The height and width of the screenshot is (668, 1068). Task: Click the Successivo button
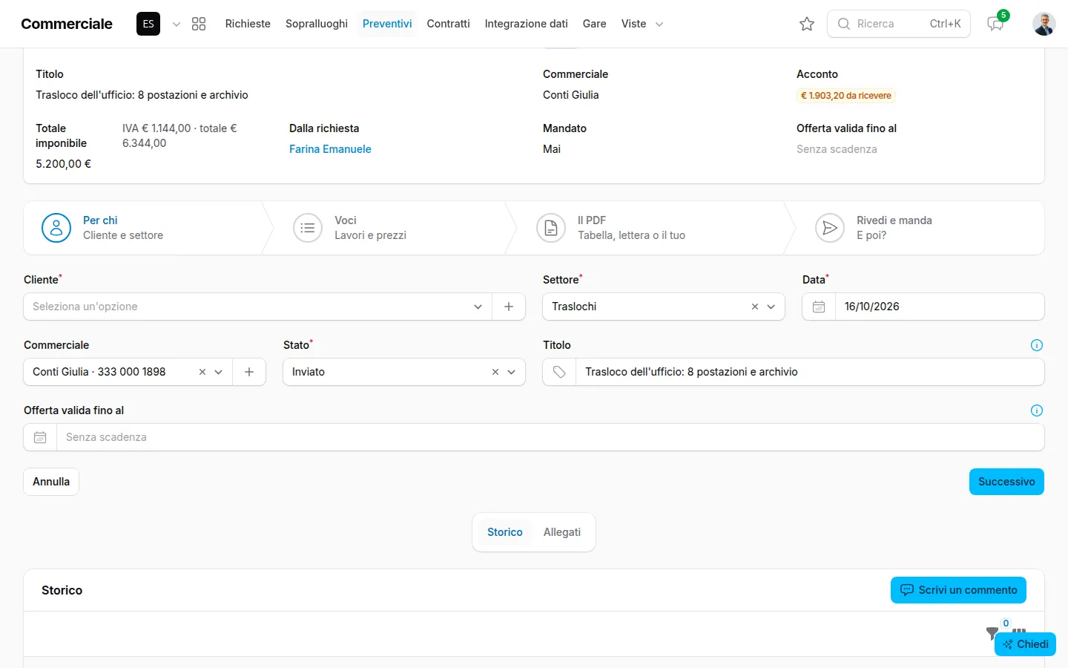point(1006,482)
